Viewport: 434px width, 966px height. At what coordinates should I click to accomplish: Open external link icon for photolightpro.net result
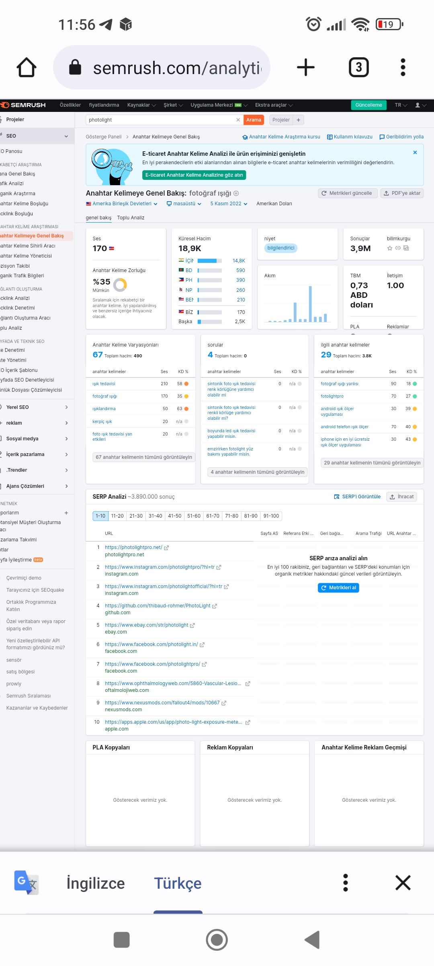tap(166, 548)
